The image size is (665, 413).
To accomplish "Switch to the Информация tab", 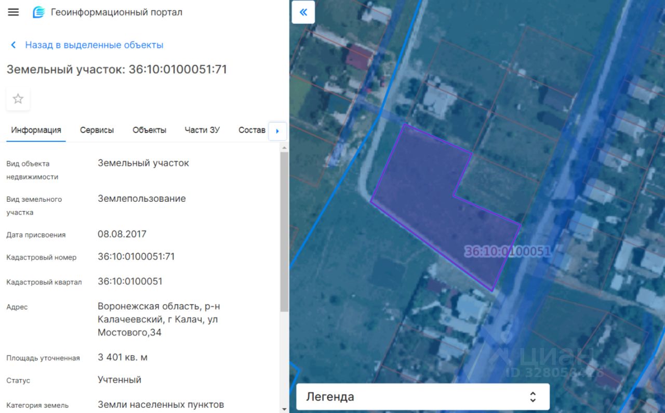I will 36,130.
